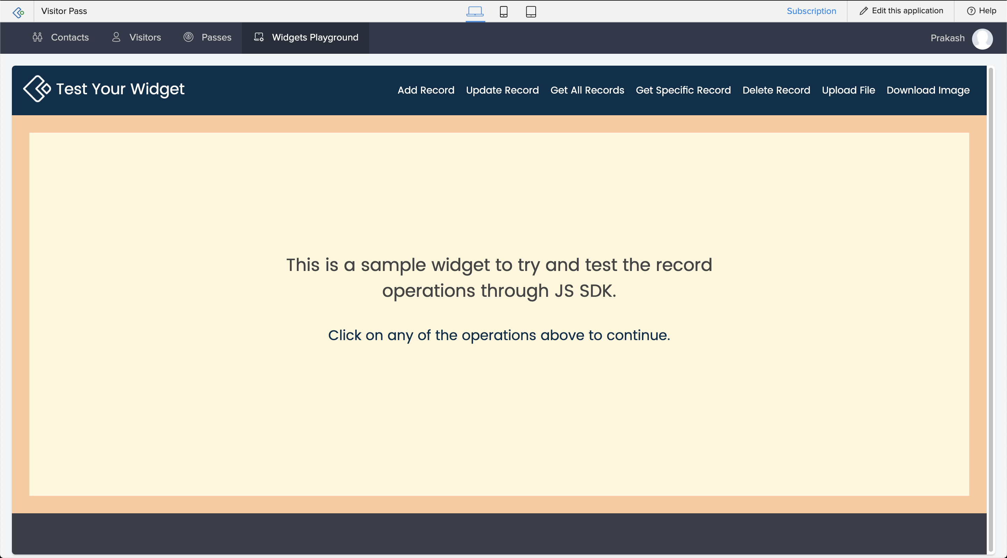
Task: Click the pencil Edit this application button
Action: [901, 11]
